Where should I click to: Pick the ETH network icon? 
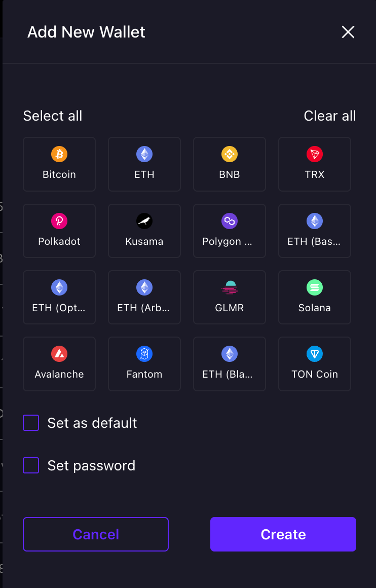tap(144, 154)
